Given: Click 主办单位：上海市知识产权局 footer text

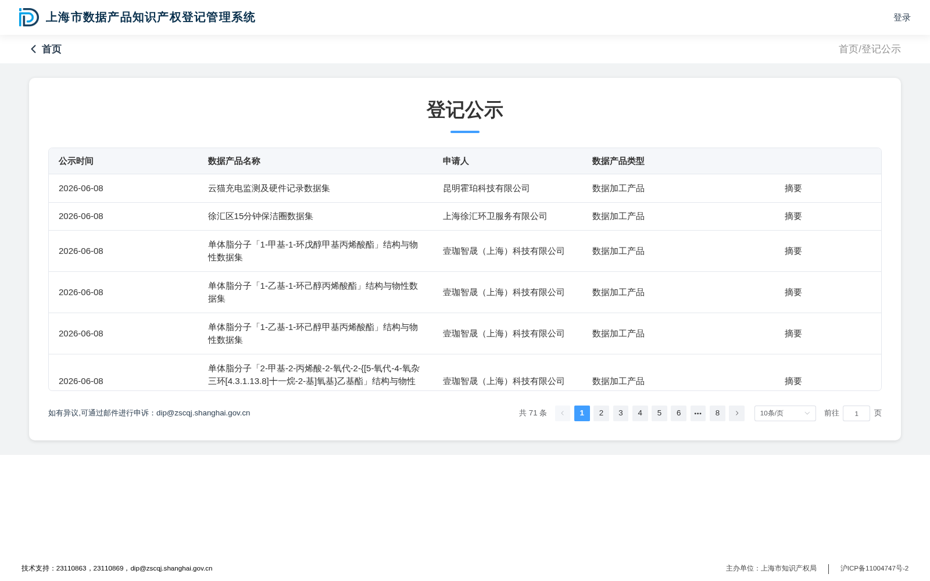Looking at the screenshot, I should coord(771,568).
